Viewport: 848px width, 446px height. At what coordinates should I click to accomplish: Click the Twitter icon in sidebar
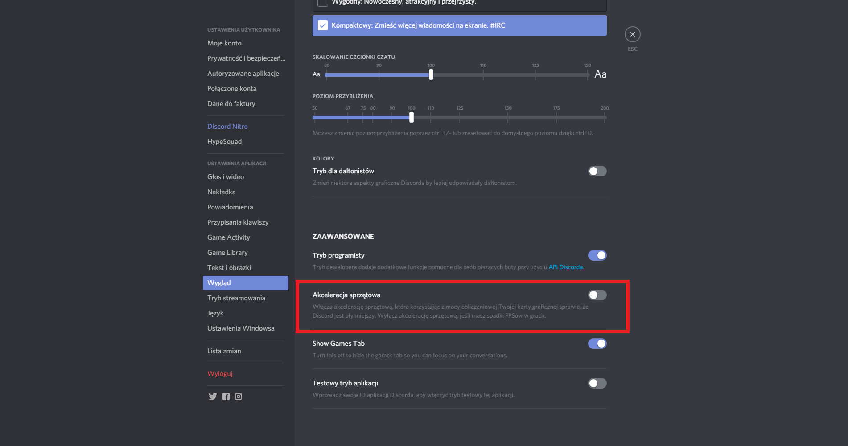pos(213,397)
